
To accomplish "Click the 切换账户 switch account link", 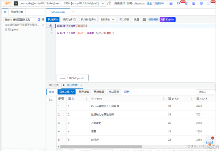I will [x=159, y=3].
